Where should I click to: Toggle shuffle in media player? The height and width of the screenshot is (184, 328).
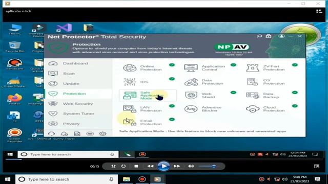point(113,166)
